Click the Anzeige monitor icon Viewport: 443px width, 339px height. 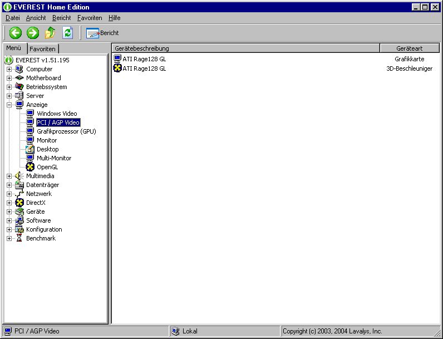point(19,105)
